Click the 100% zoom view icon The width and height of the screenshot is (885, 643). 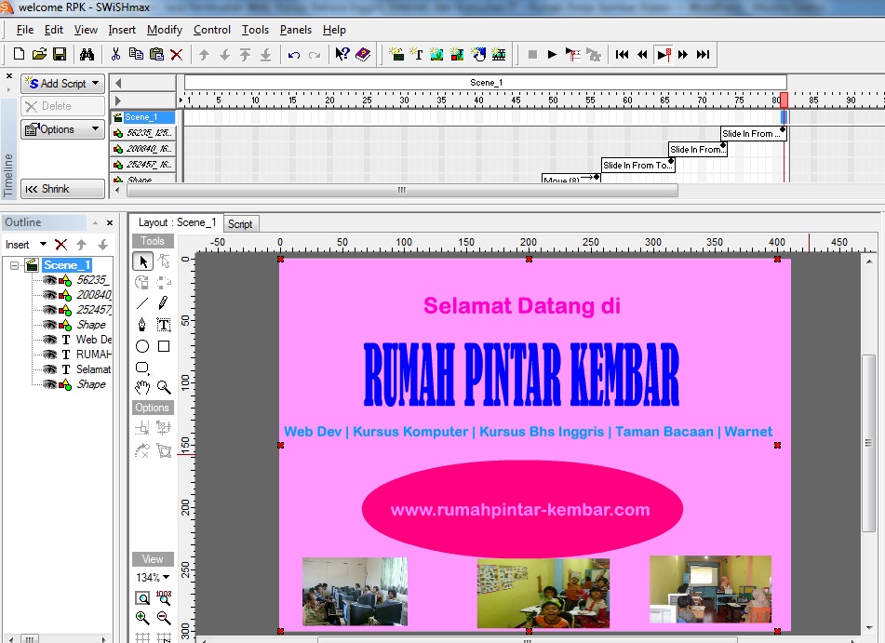(164, 597)
